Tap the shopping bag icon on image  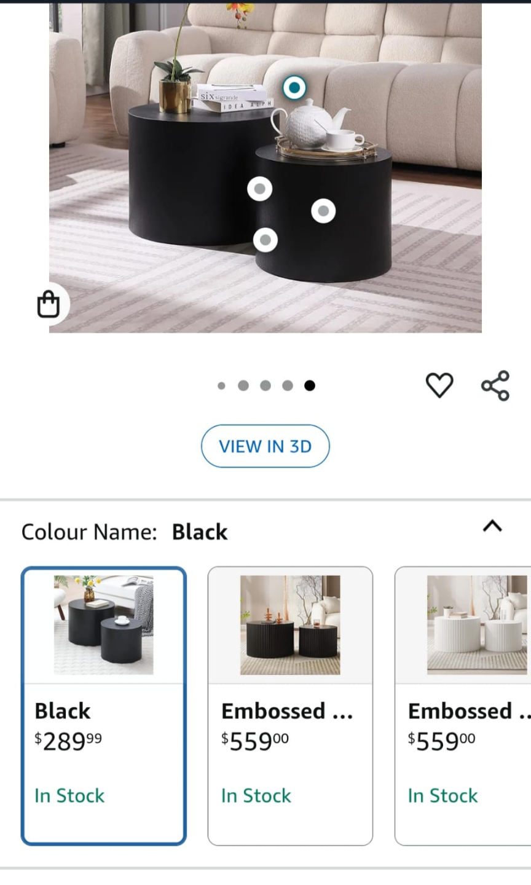click(49, 304)
